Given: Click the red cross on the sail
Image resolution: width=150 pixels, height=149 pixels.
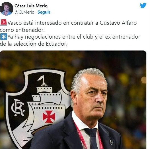Looking at the screenshot, I should tap(49, 117).
